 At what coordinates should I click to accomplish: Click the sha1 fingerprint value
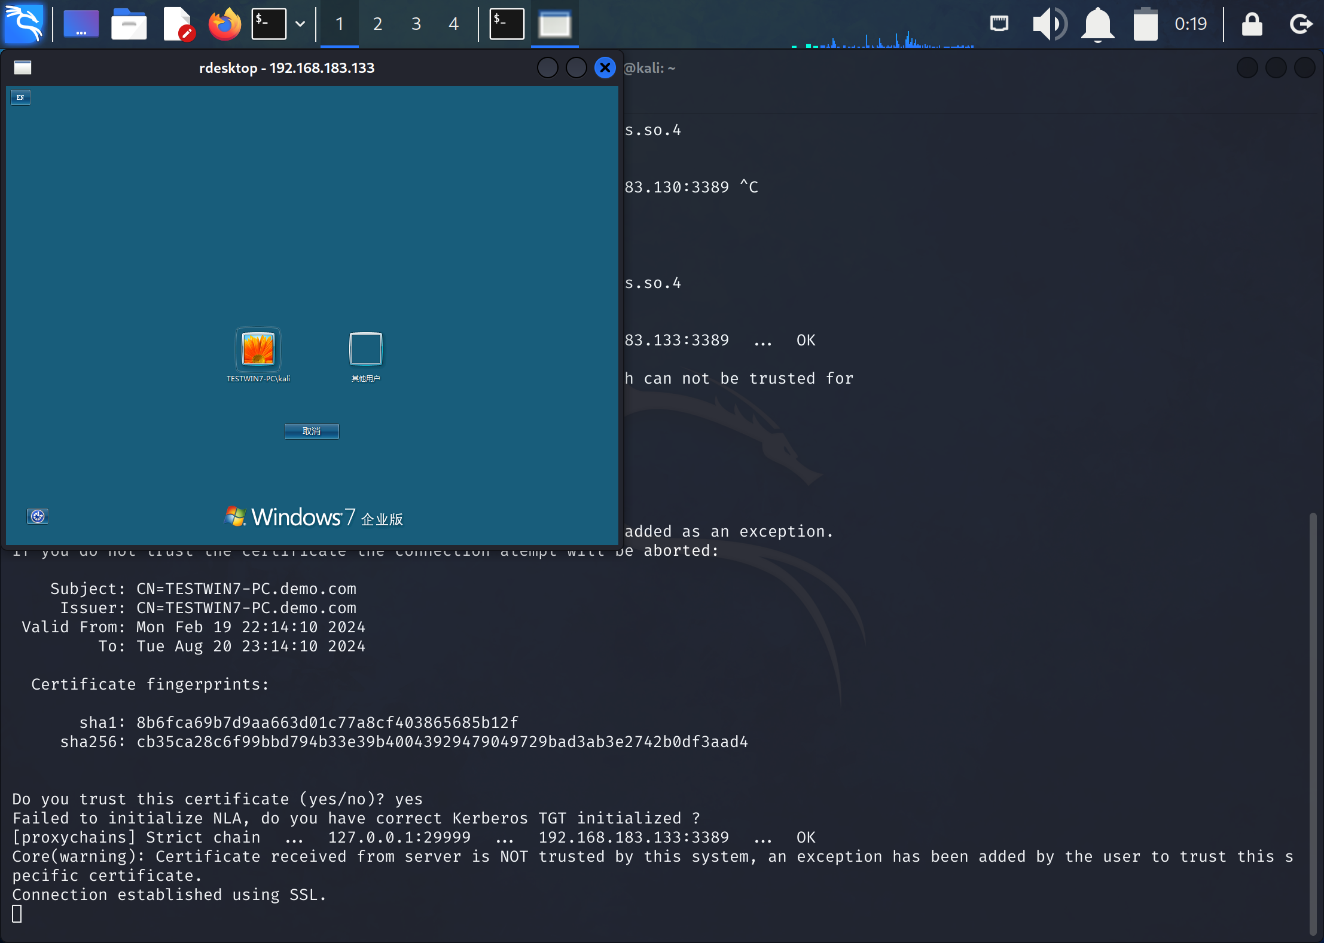[x=327, y=722]
